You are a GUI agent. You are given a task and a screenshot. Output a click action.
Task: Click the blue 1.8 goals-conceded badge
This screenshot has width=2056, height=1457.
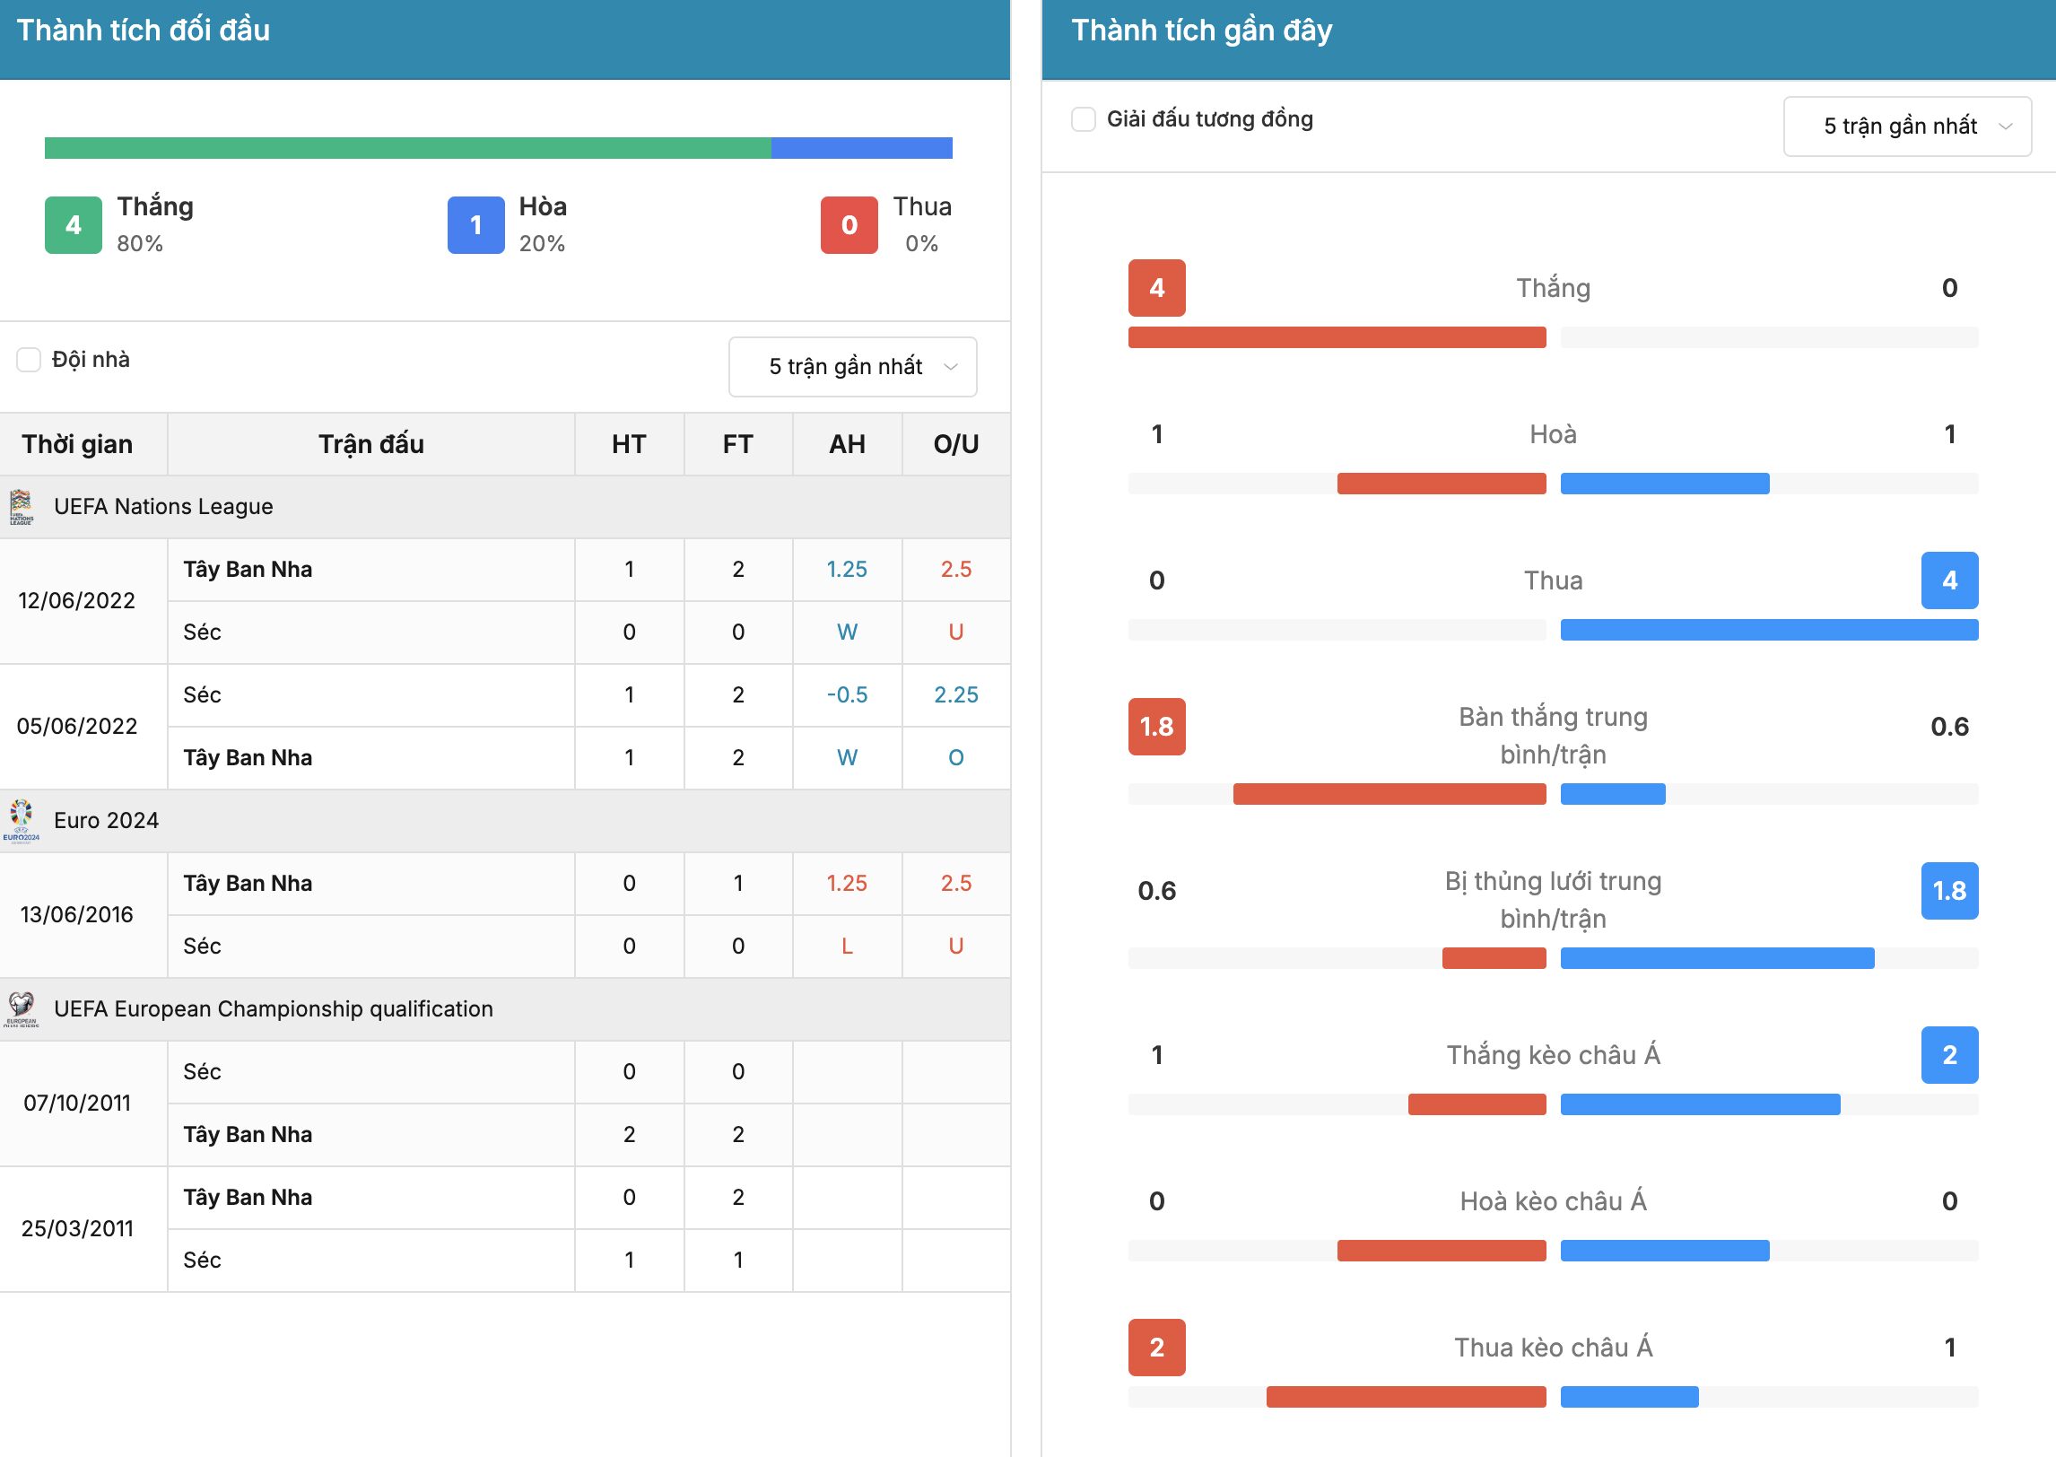point(1950,891)
